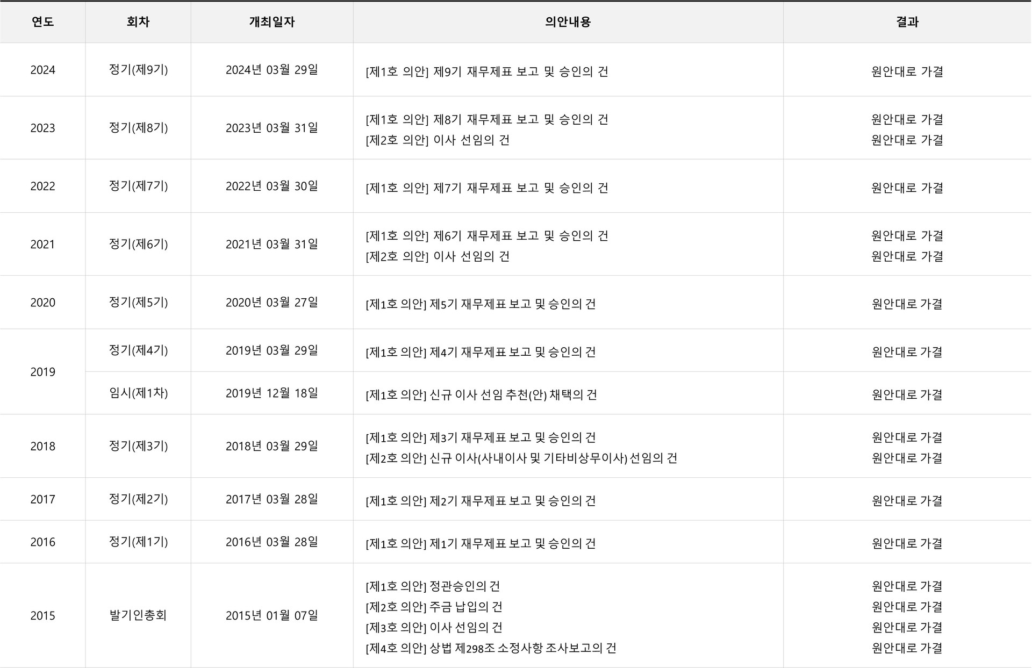Select the 2021 이사 선임의 건 agenda line
The height and width of the screenshot is (668, 1032).
[438, 256]
